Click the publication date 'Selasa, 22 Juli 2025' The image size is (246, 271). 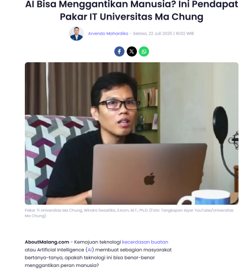pyautogui.click(x=152, y=33)
